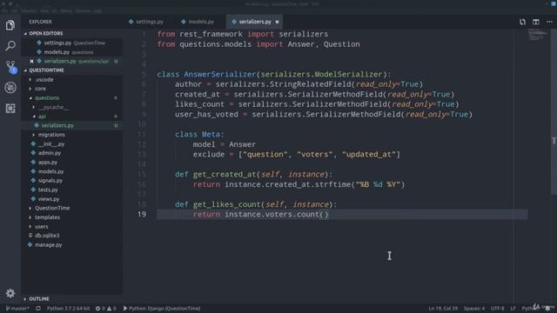Close the serializers.py tab
Screen dimensions: 557x313
tap(277, 22)
